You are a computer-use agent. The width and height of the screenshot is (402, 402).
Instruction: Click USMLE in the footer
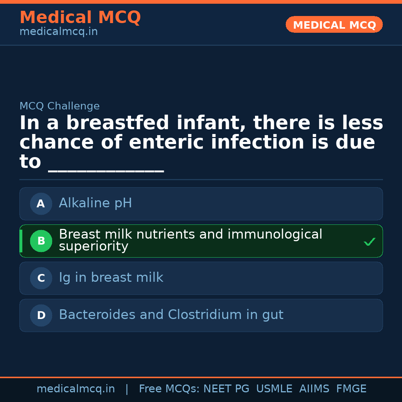pyautogui.click(x=274, y=389)
